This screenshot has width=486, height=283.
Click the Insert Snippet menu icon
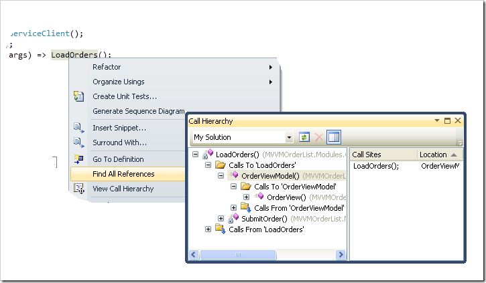point(78,128)
